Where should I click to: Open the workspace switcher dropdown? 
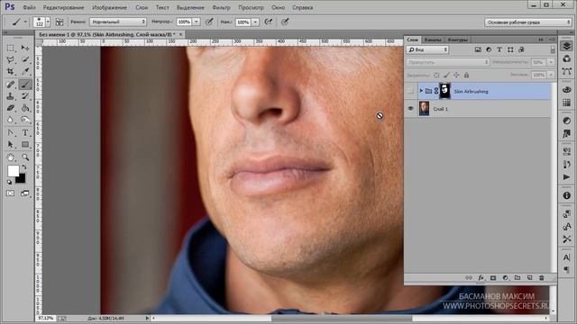coord(527,22)
